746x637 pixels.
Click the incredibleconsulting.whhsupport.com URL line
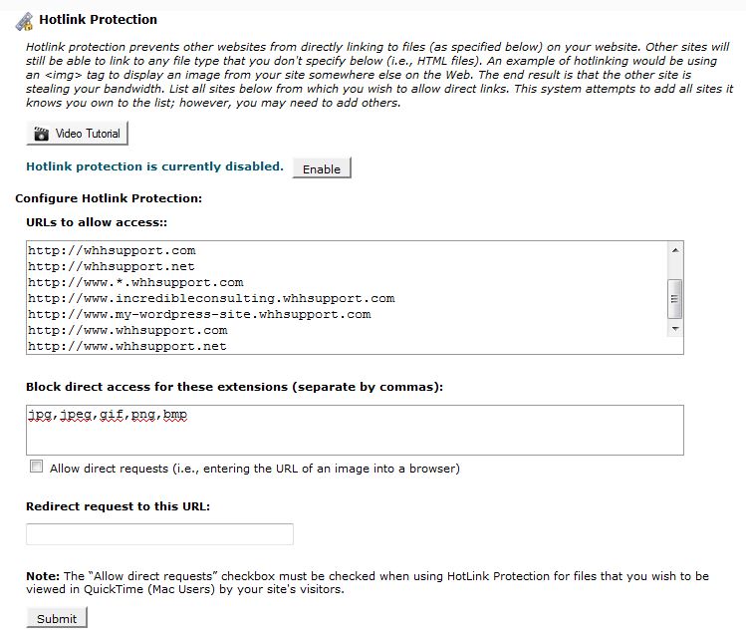211,298
